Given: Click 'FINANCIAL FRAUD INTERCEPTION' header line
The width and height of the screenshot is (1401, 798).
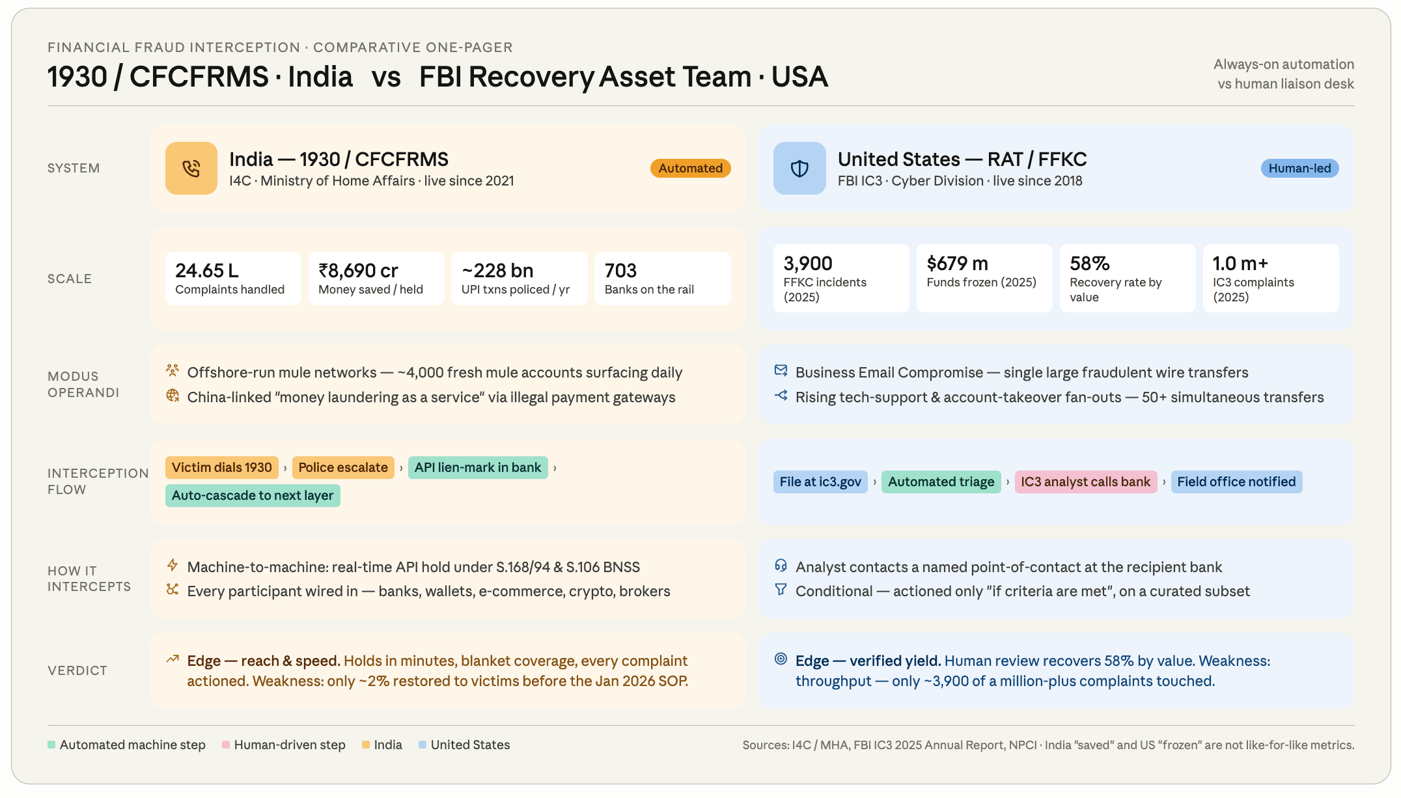Looking at the screenshot, I should click(280, 48).
